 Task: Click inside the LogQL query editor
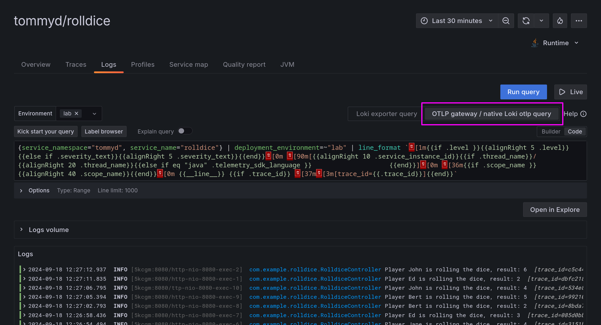pos(300,161)
